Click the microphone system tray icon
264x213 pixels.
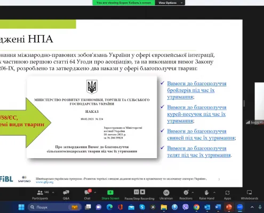(x=260, y=207)
